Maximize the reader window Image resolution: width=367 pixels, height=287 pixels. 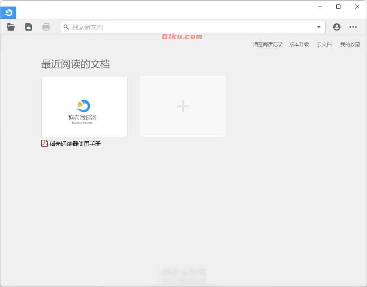point(338,7)
